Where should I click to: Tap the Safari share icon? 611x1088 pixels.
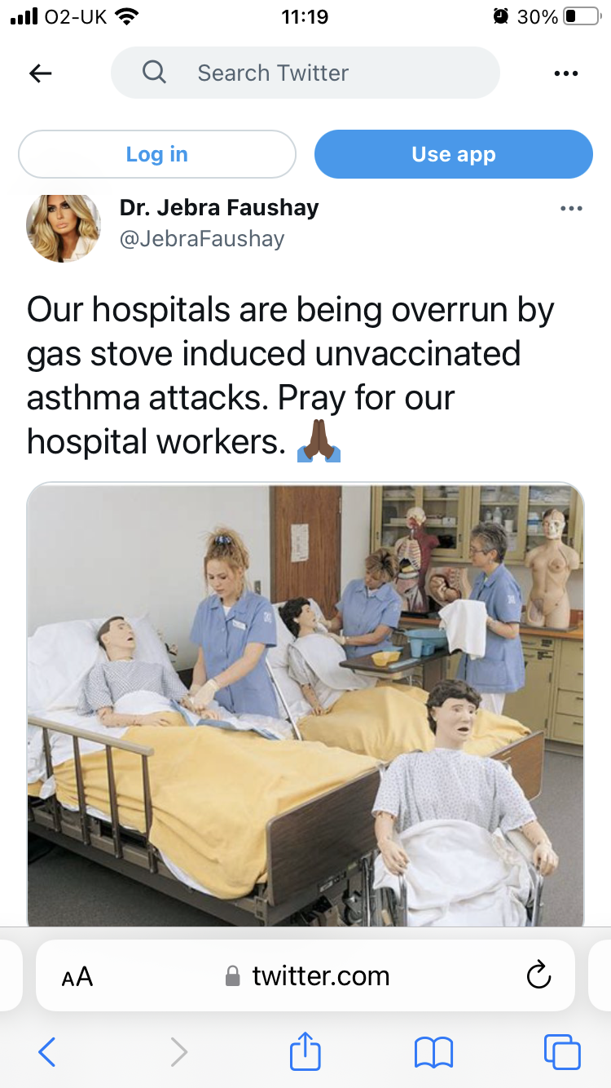(x=305, y=1050)
